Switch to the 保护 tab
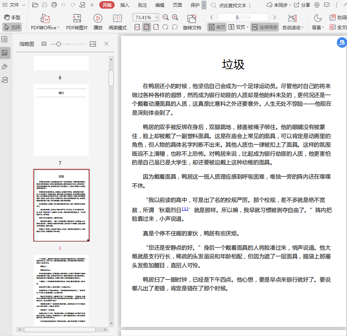347x336 pixels. pyautogui.click(x=195, y=5)
